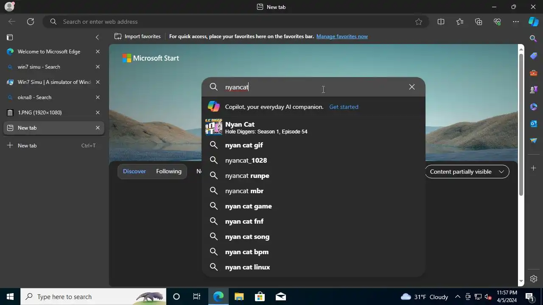Open sidebar Shopping tag icon
This screenshot has height=305, width=543.
pyautogui.click(x=534, y=56)
